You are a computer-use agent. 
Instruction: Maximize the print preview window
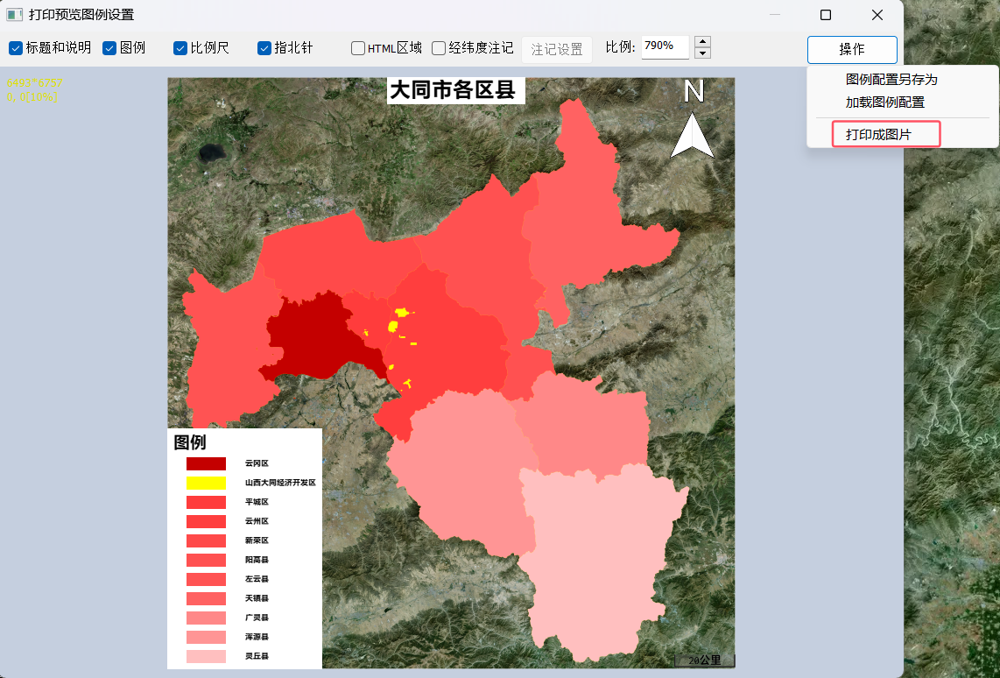825,15
